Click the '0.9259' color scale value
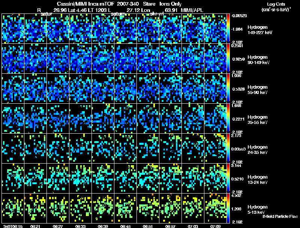Viewport: 300px width, 228px height. click(x=238, y=59)
